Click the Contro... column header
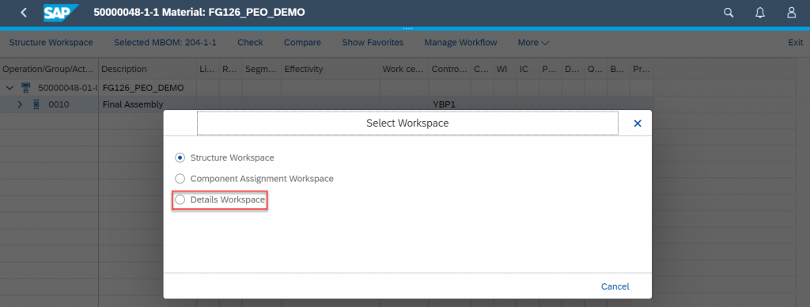This screenshot has height=307, width=810. tap(449, 69)
